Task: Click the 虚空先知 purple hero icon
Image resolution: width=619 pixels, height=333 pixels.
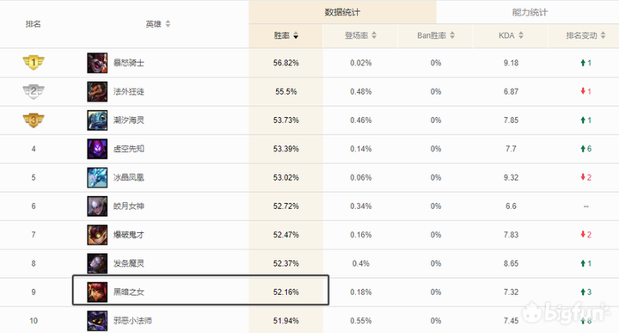Action: [x=97, y=149]
